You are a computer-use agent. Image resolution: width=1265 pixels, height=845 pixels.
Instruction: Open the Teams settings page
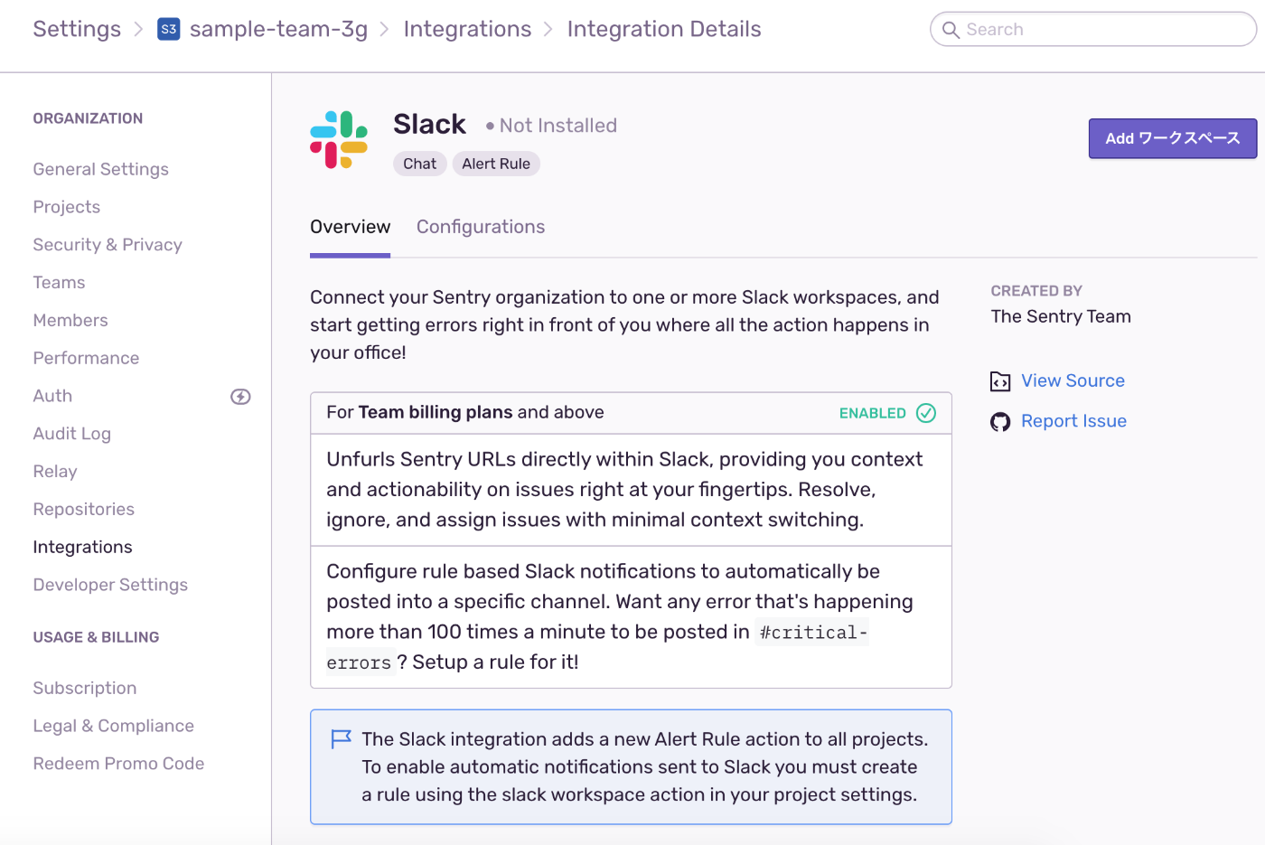(59, 283)
